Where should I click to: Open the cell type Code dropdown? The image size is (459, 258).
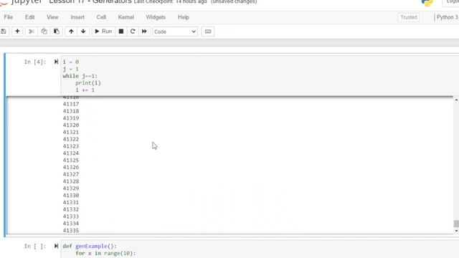175,32
